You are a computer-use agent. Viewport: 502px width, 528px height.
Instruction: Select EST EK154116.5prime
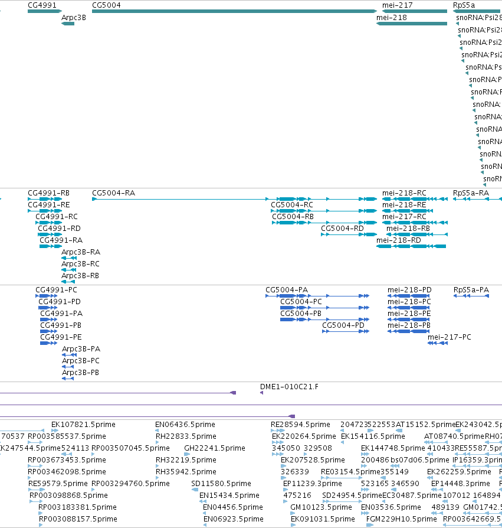373,436
